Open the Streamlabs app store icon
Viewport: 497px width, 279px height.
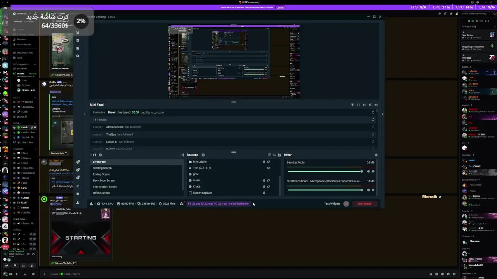(78, 40)
